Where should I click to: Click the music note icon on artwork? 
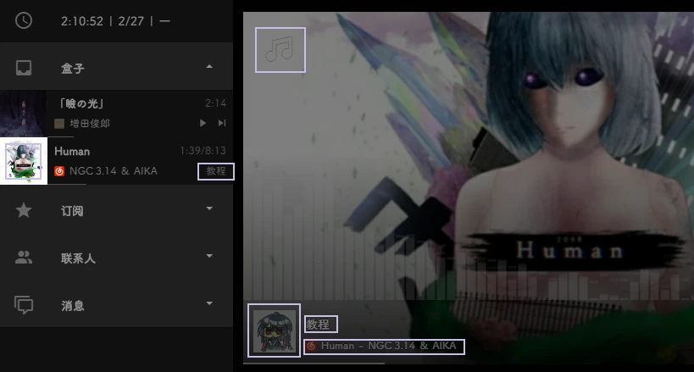pos(280,50)
